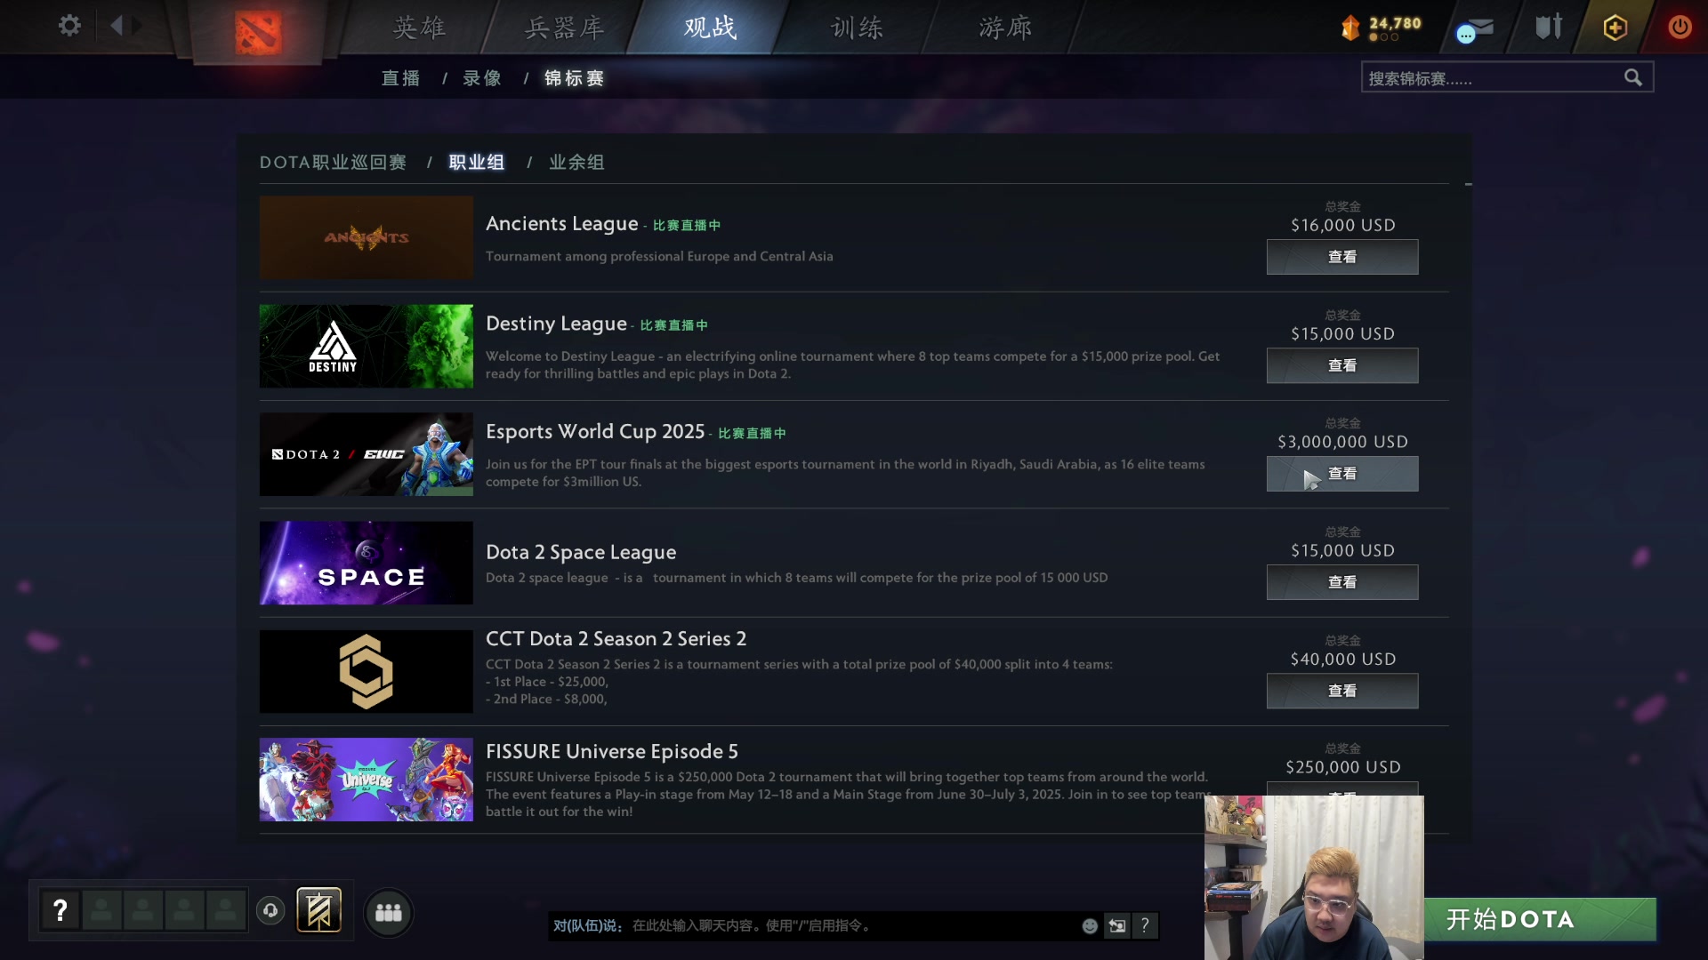Open the chat help question icon
The image size is (1708, 960).
pyautogui.click(x=1145, y=925)
